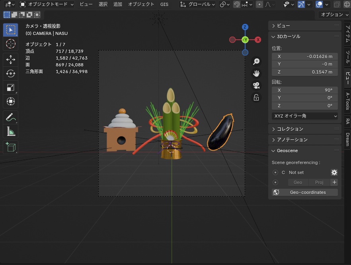The height and width of the screenshot is (265, 351).
Task: Click the plus button next to Proj
Action: point(334,182)
